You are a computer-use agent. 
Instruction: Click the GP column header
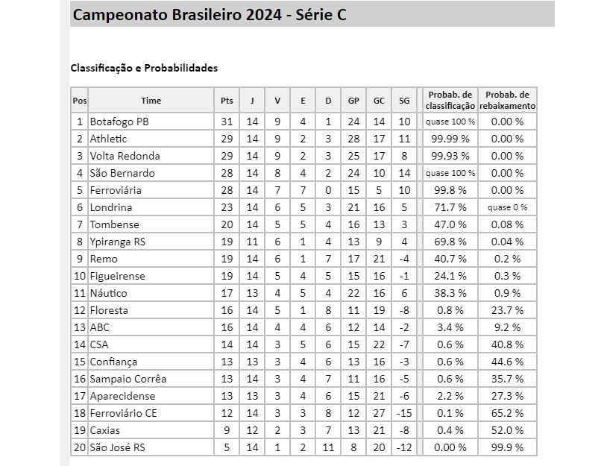click(353, 101)
